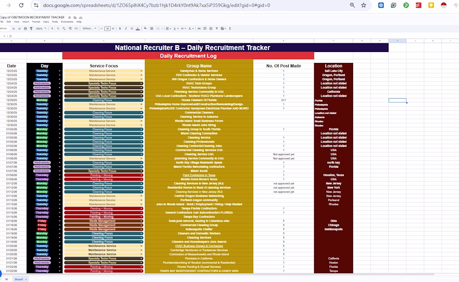Open the Format menu

point(36,22)
